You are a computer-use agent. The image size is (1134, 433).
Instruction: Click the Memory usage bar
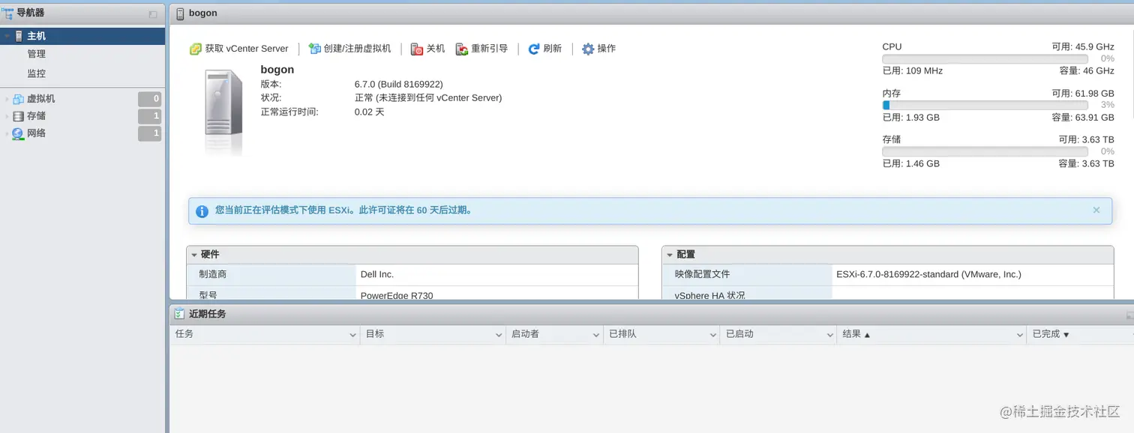985,105
